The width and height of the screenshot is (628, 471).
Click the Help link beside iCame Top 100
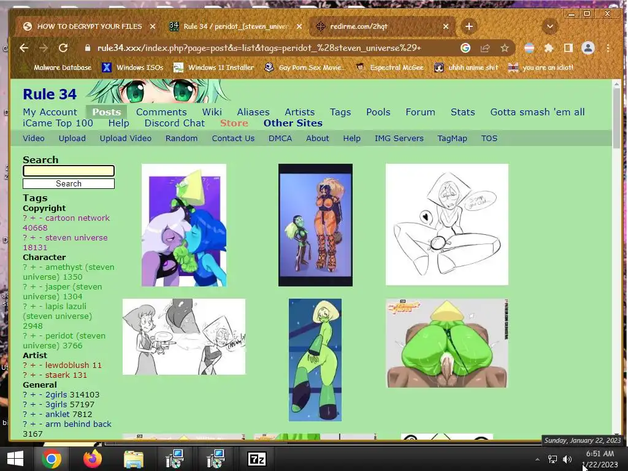[118, 123]
